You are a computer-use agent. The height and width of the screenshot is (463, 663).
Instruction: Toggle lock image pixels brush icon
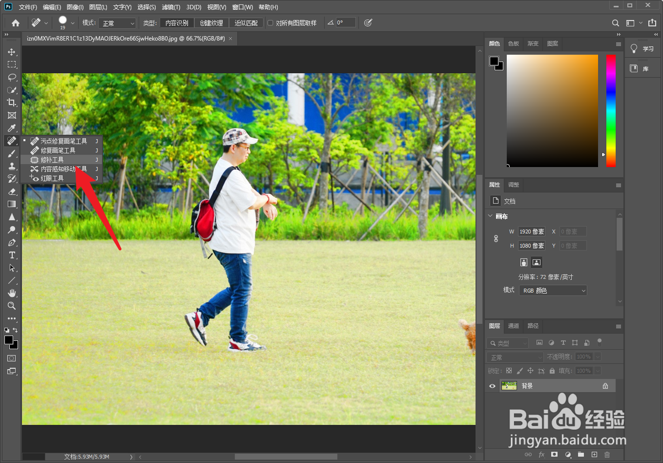coord(520,371)
